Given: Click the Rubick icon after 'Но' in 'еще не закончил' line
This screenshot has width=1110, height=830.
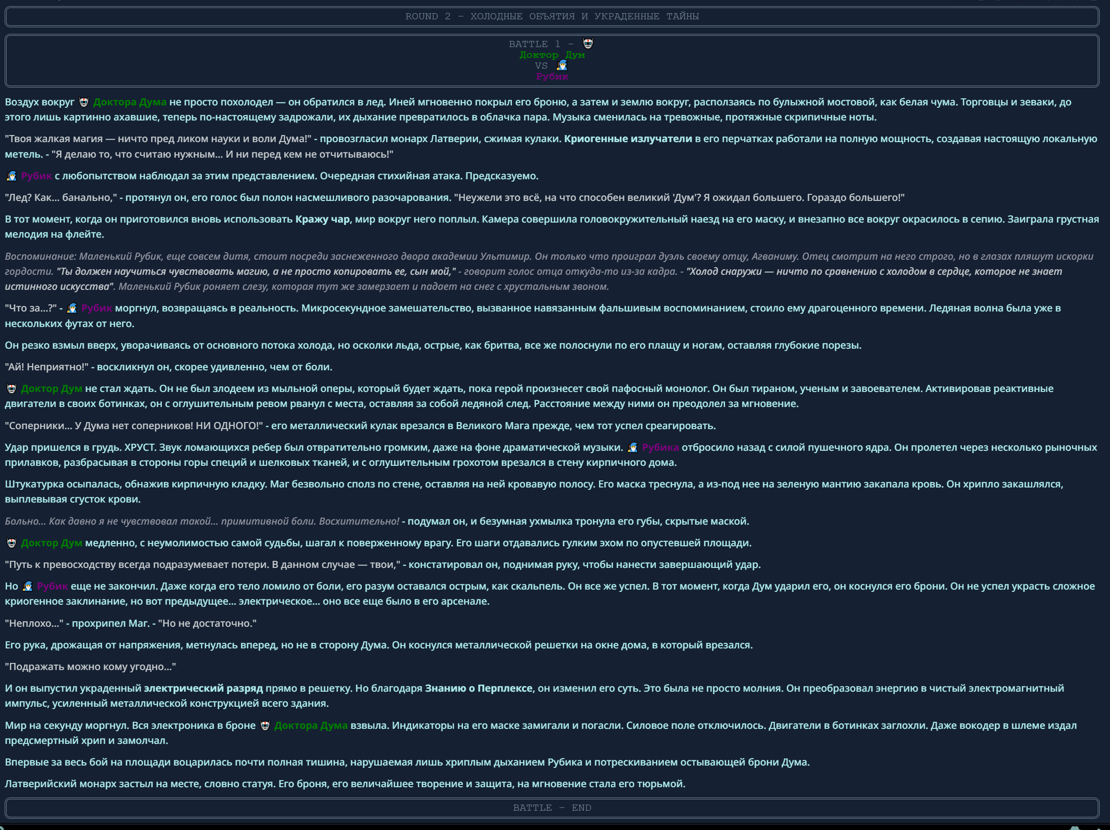Looking at the screenshot, I should pyautogui.click(x=28, y=586).
